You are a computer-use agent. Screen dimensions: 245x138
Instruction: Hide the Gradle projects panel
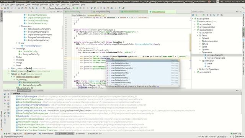point(240,11)
